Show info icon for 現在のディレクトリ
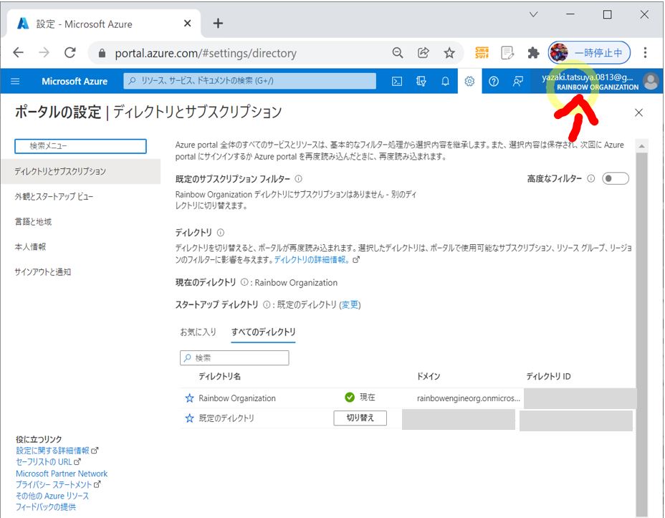This screenshot has height=518, width=665. tap(244, 282)
